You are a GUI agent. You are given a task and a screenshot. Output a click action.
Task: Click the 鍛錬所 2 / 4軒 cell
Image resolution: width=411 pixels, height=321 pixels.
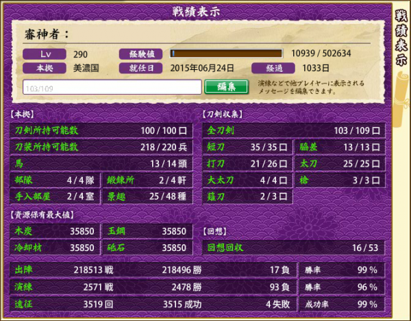147,180
